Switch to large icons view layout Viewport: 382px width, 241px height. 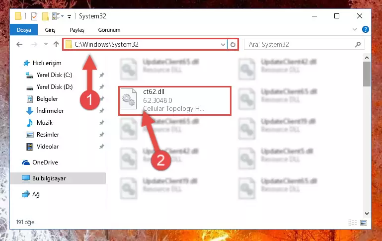pyautogui.click(x=364, y=223)
